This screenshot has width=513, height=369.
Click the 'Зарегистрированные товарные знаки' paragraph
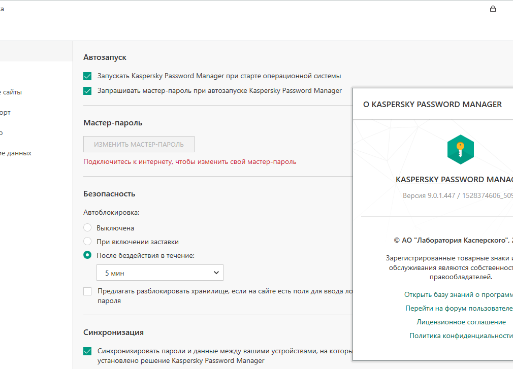(450, 267)
